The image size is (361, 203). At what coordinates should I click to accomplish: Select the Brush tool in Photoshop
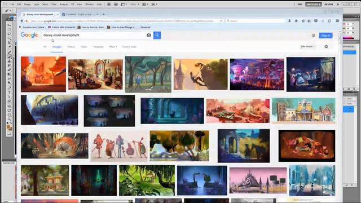coord(9,56)
